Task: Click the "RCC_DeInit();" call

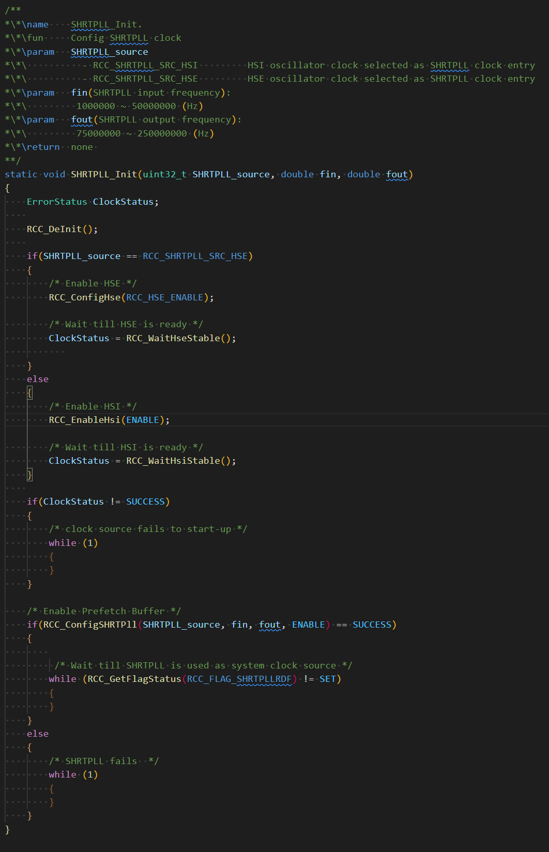Action: pos(62,229)
